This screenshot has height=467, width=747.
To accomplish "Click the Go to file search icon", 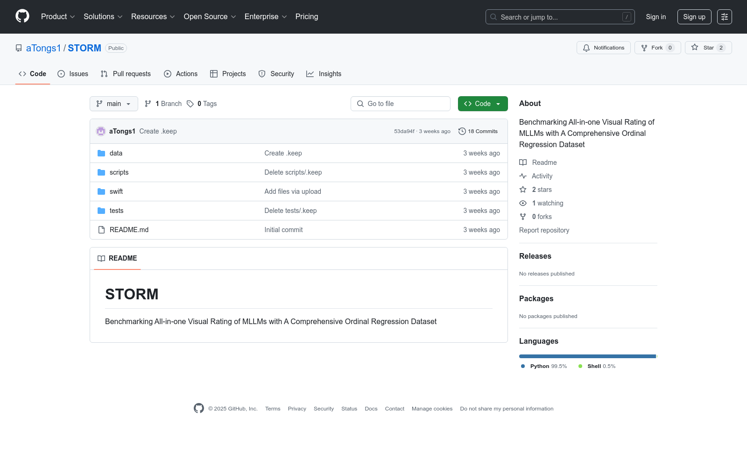I will (x=360, y=104).
